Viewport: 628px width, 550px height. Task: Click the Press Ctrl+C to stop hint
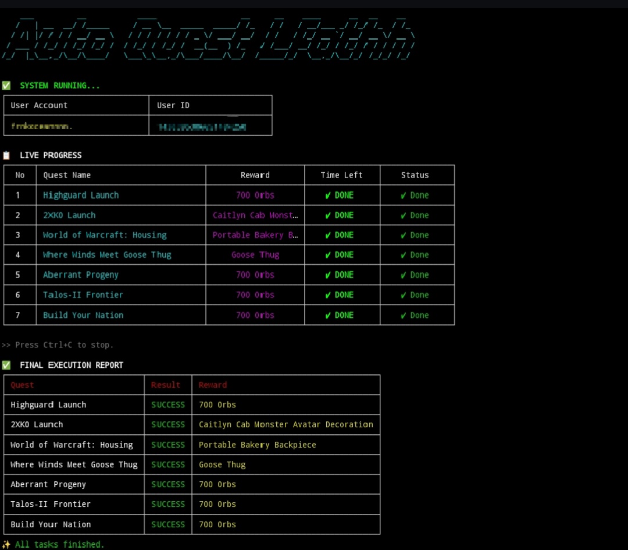(58, 345)
